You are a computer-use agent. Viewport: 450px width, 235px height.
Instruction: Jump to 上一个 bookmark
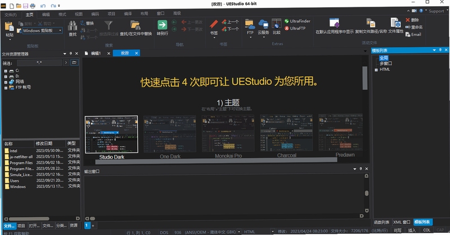(x=230, y=22)
